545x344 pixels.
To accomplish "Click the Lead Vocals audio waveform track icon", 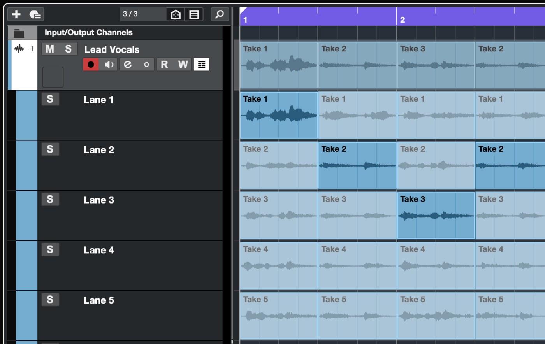I will click(19, 49).
